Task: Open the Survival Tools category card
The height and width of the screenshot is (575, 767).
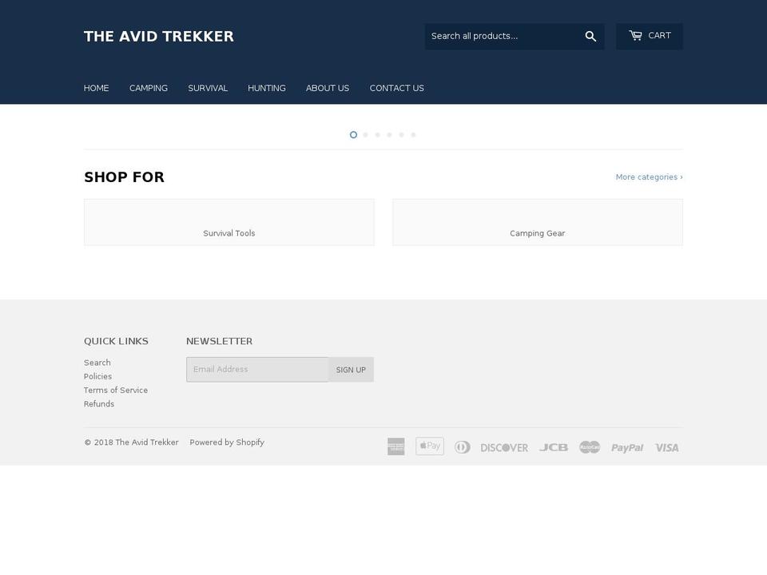Action: (229, 222)
